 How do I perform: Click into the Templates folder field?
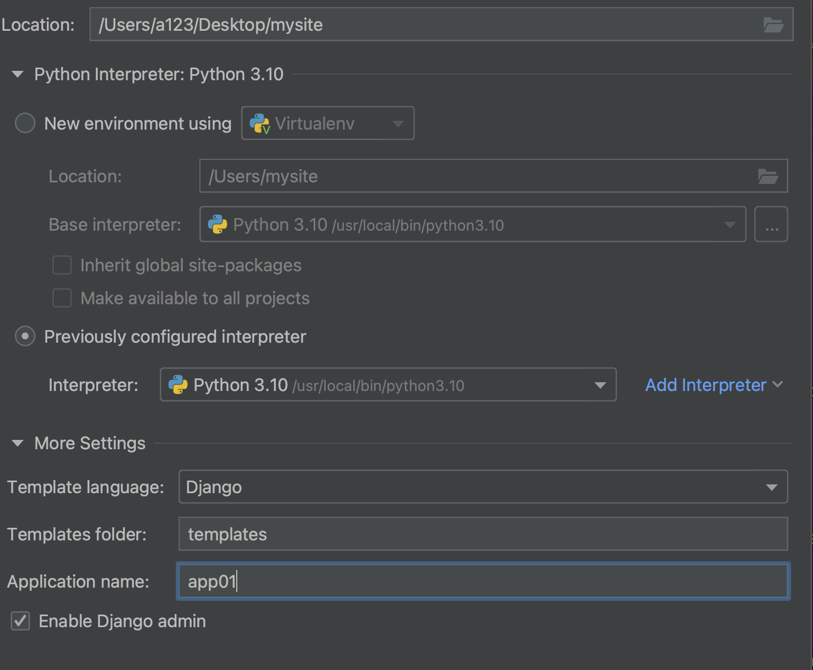483,534
